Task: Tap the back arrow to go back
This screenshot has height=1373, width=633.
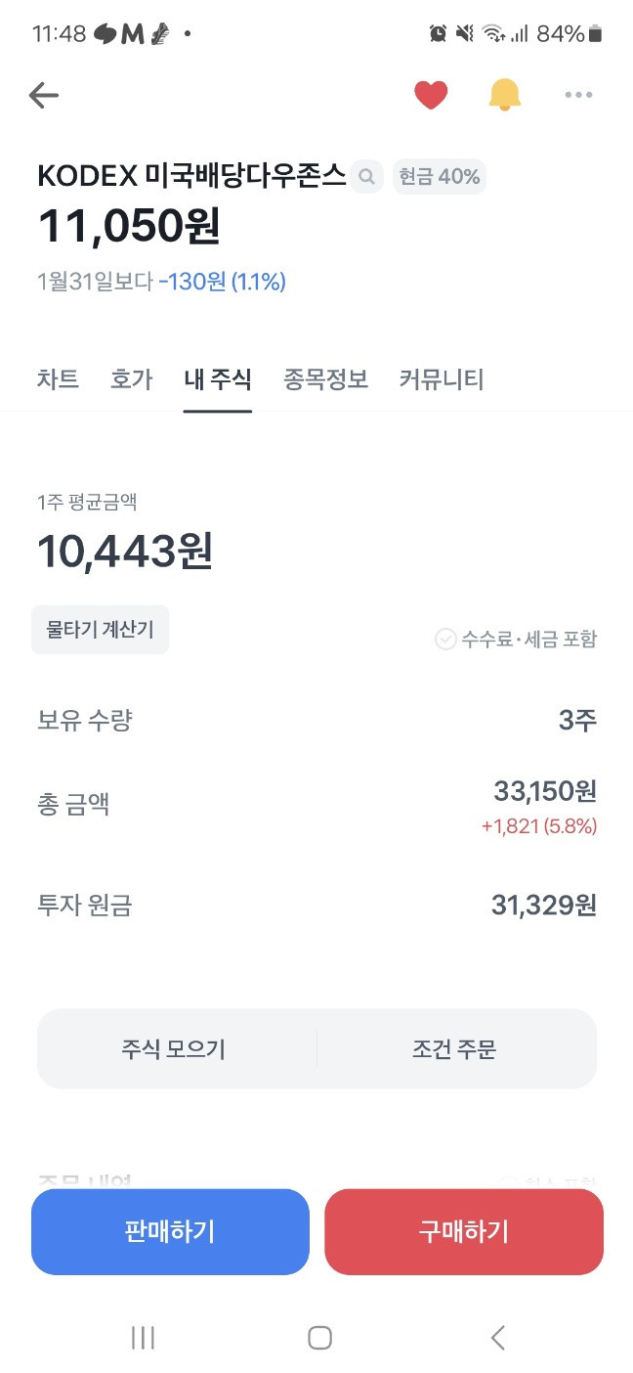Action: (x=43, y=95)
